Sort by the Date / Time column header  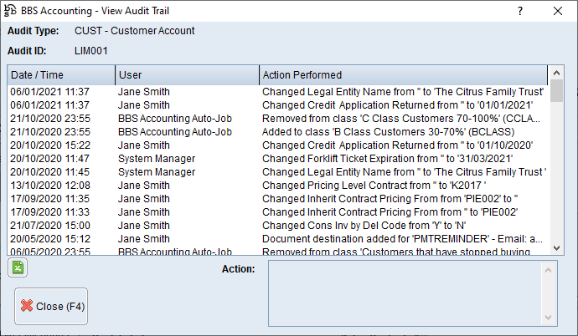point(60,74)
